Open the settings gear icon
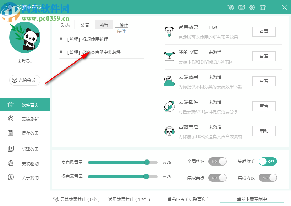This screenshot has height=206, width=291. tap(252, 7)
